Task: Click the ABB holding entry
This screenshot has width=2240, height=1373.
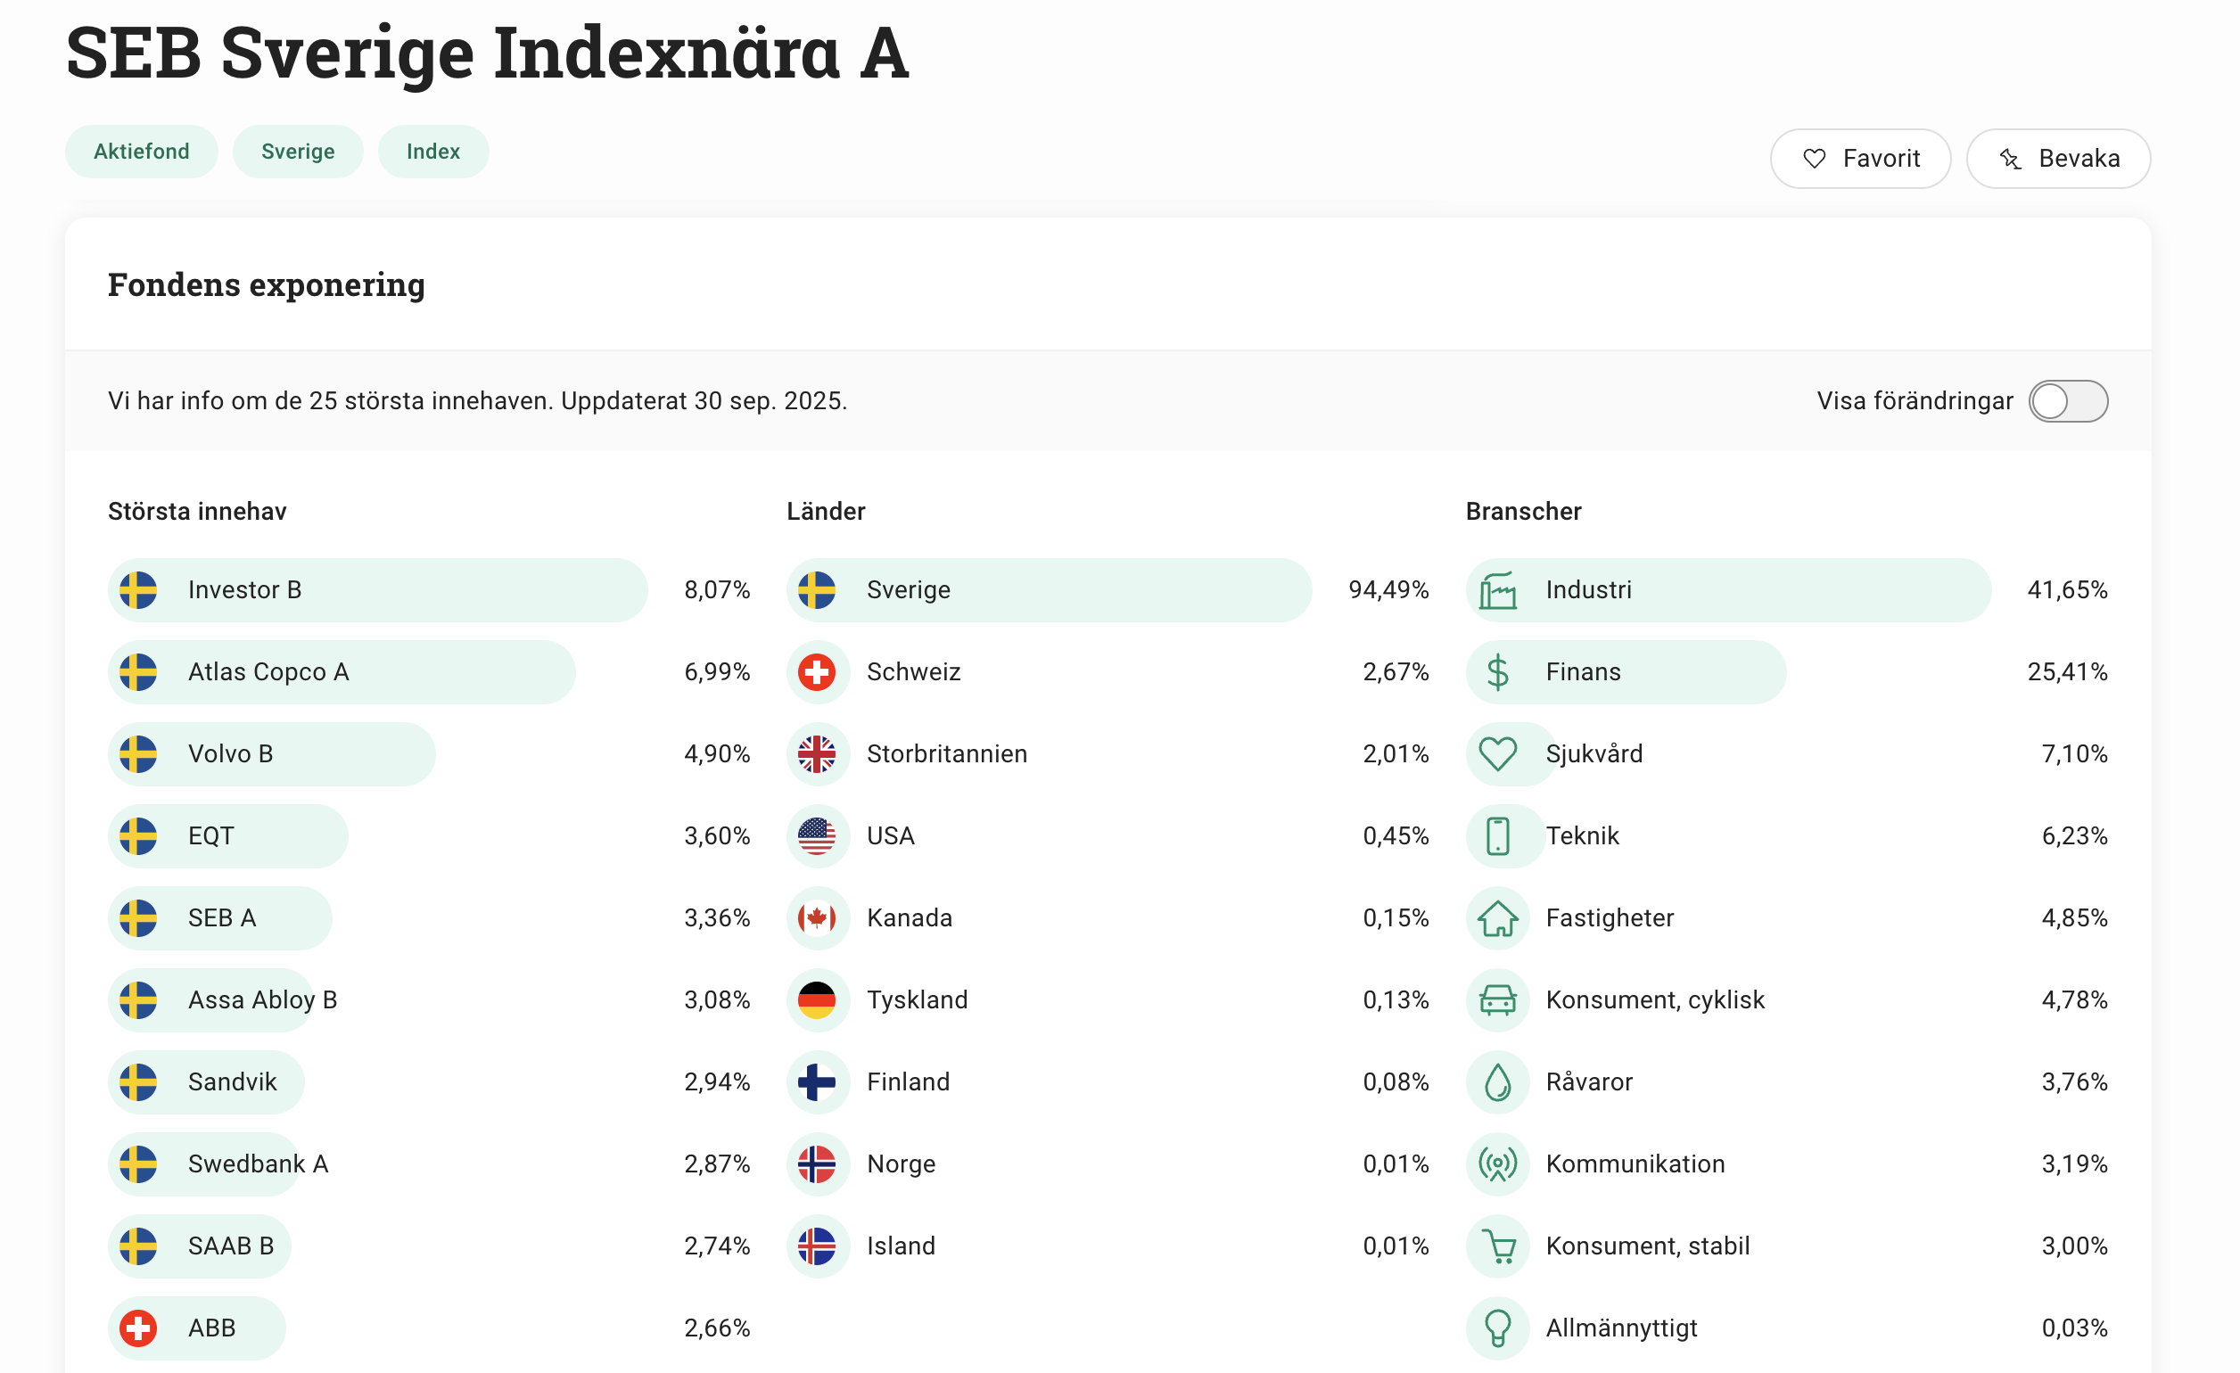Action: coord(211,1328)
